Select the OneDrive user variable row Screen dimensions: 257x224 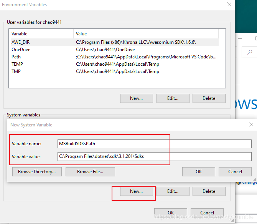pyautogui.click(x=115, y=50)
